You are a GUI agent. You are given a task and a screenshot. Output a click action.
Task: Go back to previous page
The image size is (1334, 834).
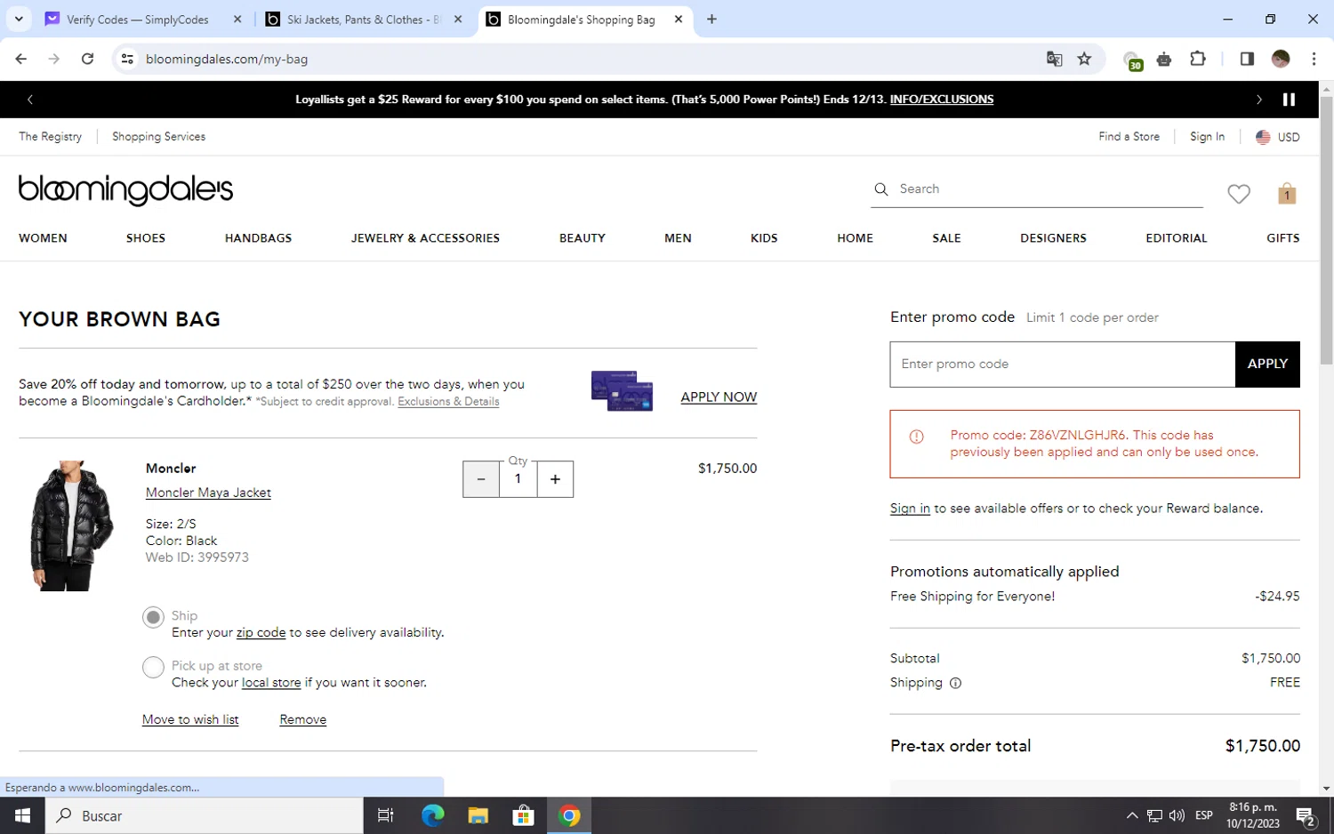[x=21, y=59]
